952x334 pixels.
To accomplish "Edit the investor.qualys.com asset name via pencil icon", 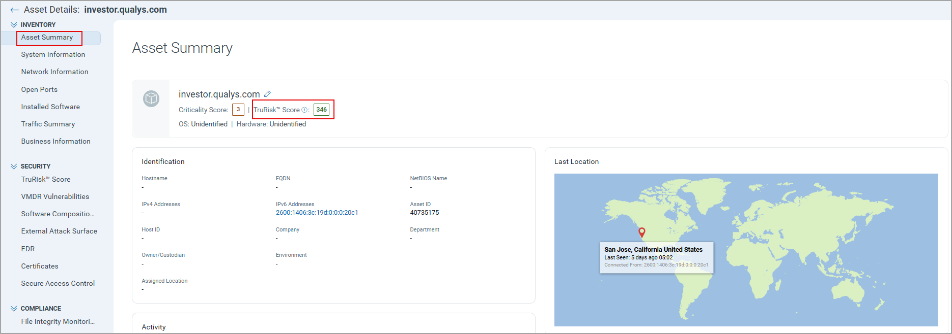I will pyautogui.click(x=267, y=94).
